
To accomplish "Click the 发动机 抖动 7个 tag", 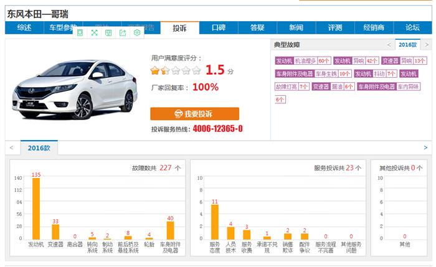I will click(x=376, y=74).
